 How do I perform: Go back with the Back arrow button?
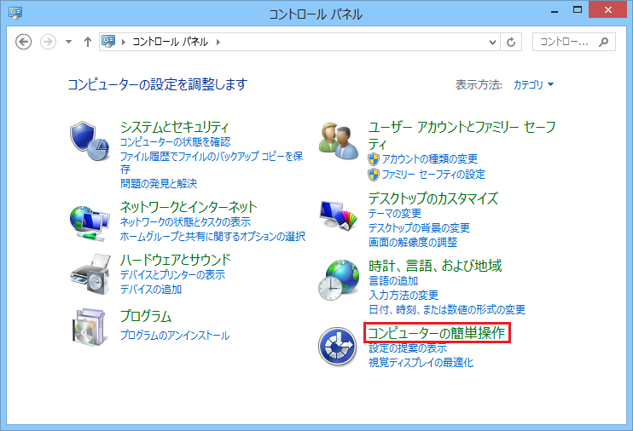tap(23, 42)
